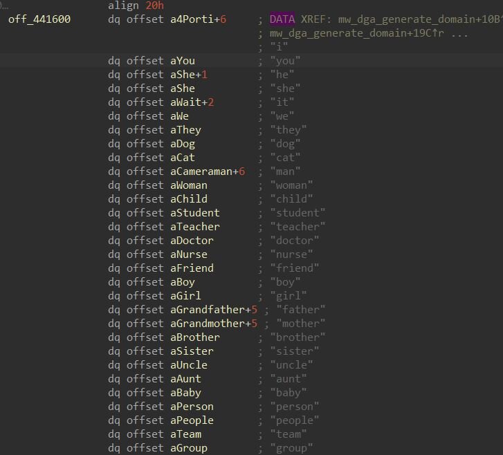Open the aStudent string reference
Viewport: 503px width, 455px height.
click(194, 213)
